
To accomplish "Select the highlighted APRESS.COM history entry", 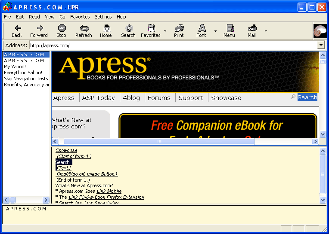I will (x=26, y=55).
